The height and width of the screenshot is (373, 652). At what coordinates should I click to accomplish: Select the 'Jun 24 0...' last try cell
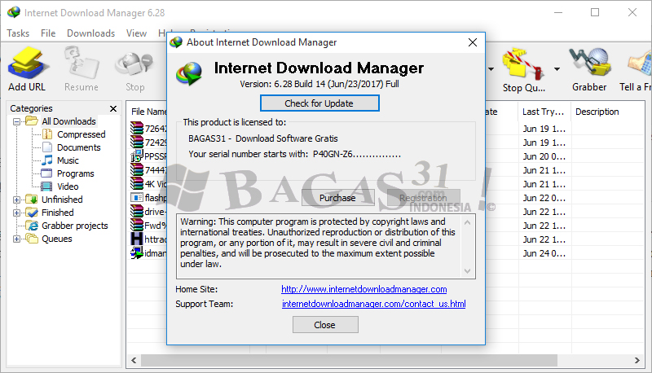tap(544, 253)
